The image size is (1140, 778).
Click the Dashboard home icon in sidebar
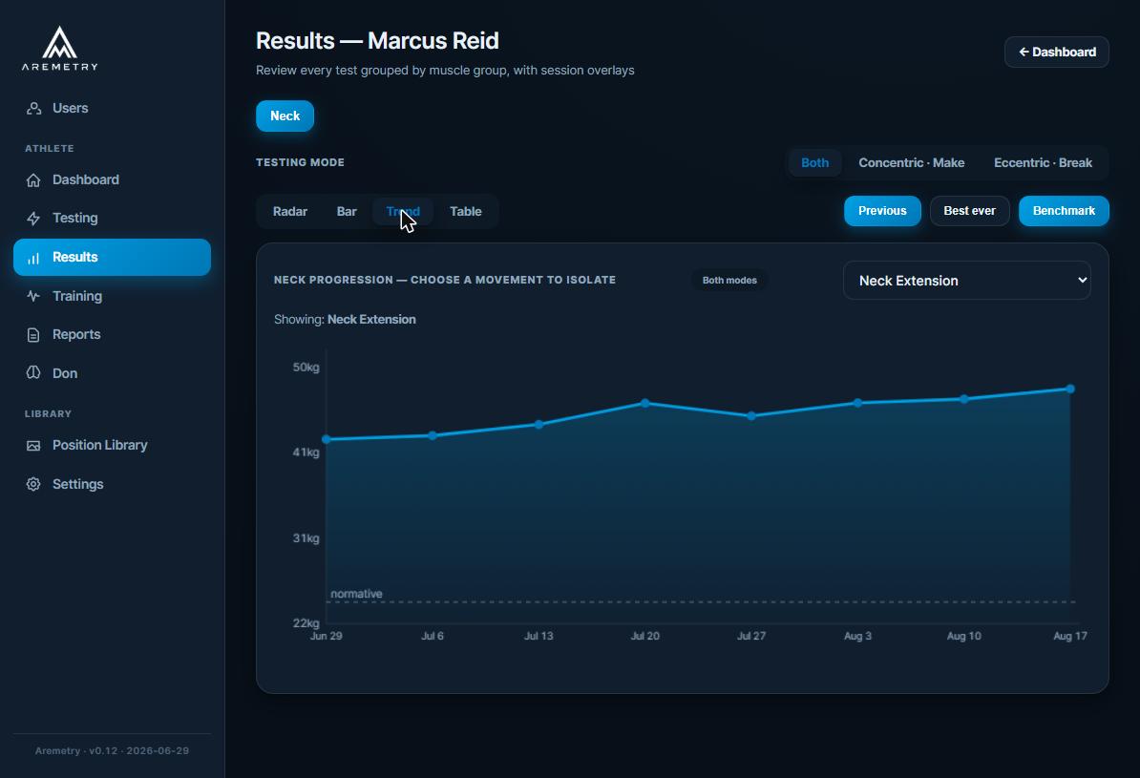tap(33, 180)
